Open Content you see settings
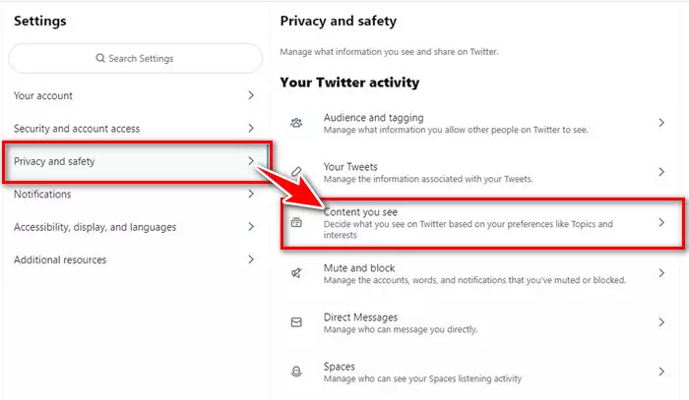 point(482,223)
